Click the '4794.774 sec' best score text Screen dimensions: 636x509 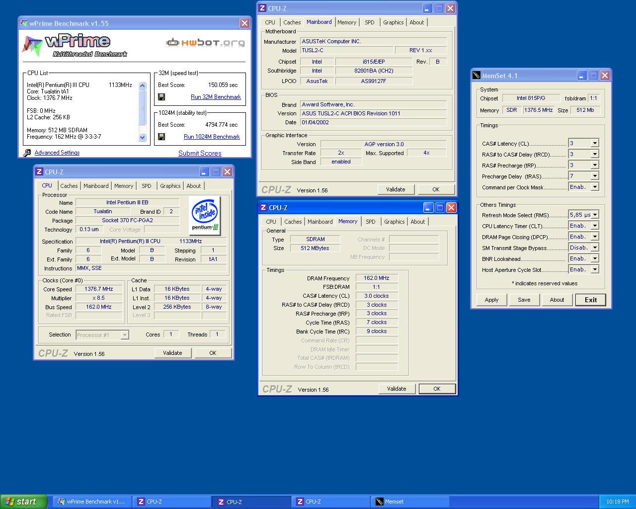point(222,125)
